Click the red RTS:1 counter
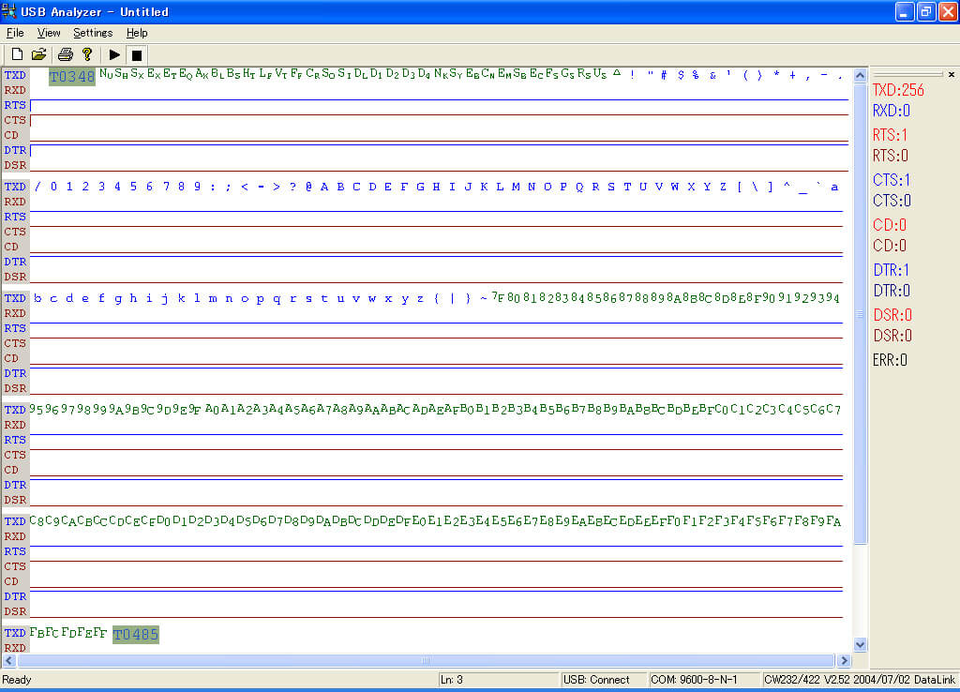960x692 pixels. (x=891, y=135)
